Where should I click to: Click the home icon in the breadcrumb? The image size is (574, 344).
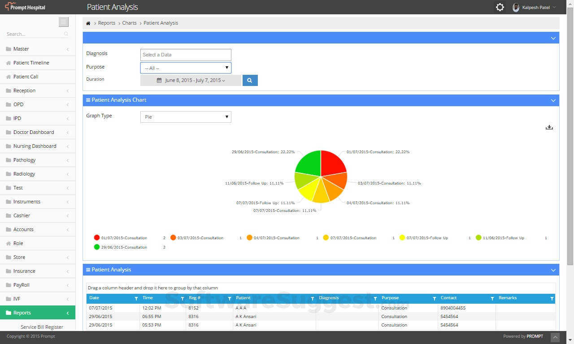[x=88, y=23]
